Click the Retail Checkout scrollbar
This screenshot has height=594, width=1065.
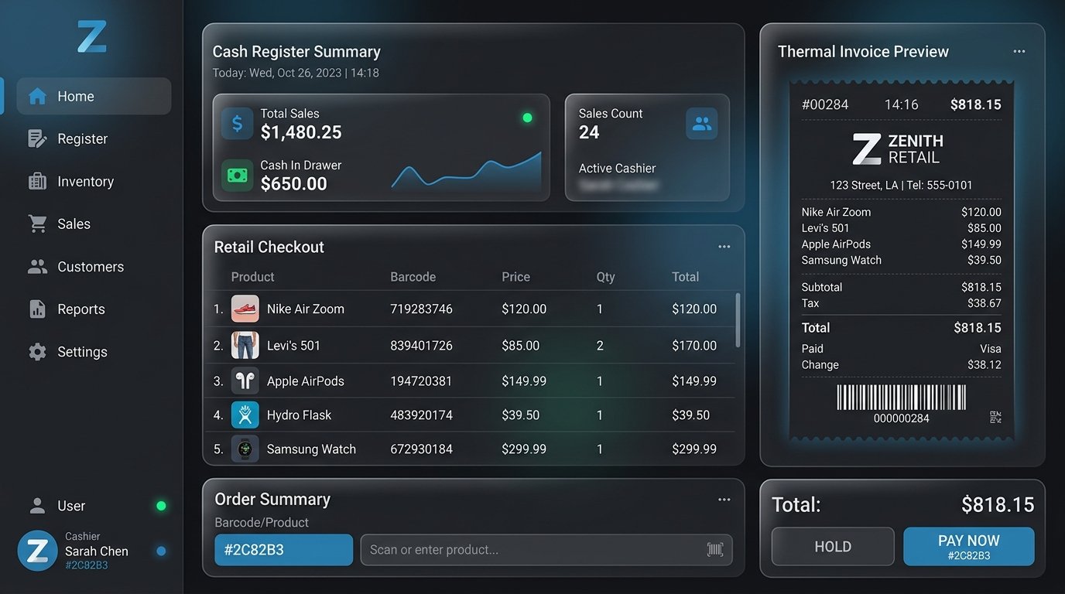[738, 319]
